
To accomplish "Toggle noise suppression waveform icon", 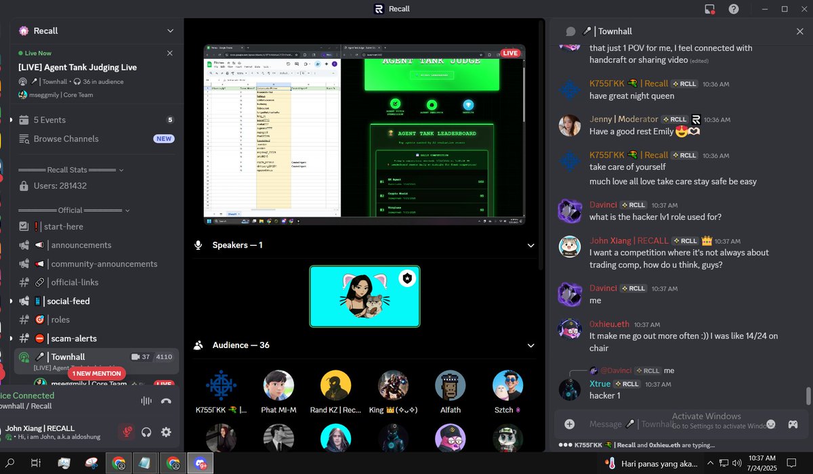I will 146,401.
